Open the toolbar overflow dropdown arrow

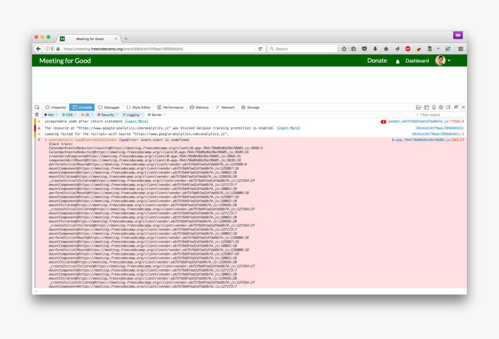tap(438, 49)
